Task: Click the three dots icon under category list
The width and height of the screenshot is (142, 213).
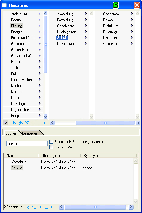Action: [39, 124]
